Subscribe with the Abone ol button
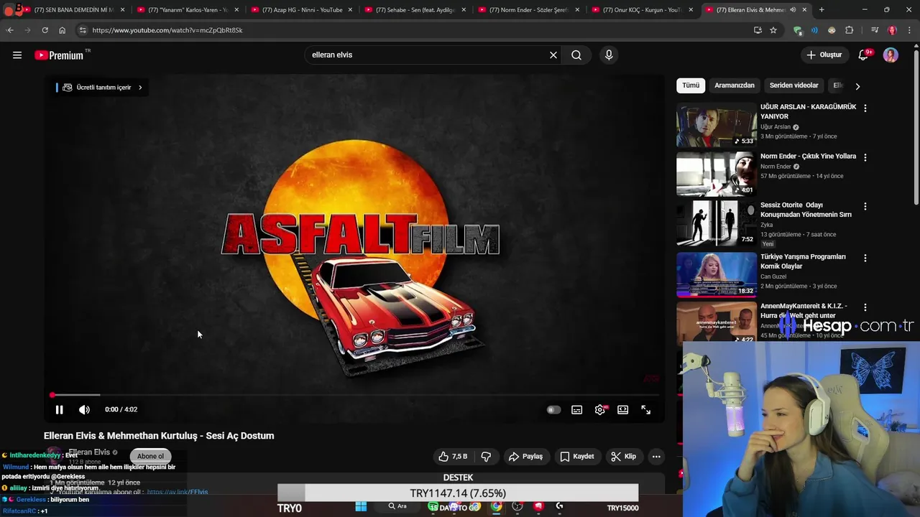This screenshot has height=517, width=920. (150, 456)
